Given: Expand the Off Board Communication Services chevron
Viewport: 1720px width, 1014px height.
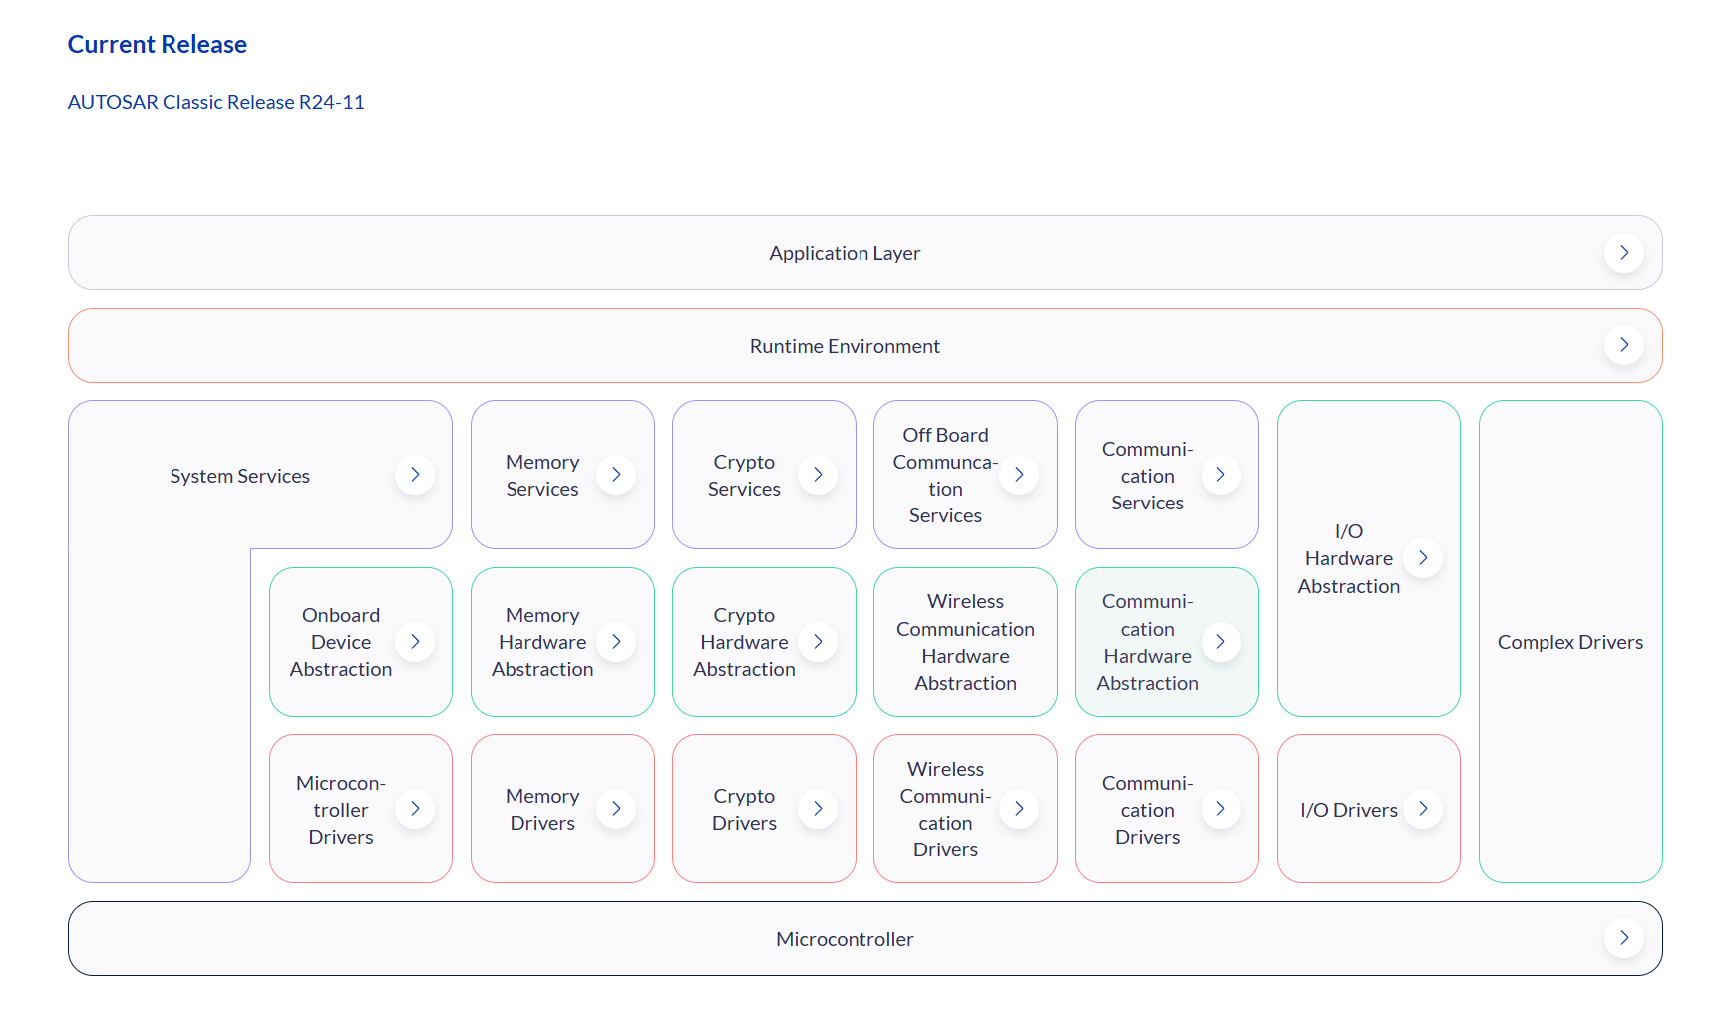Looking at the screenshot, I should (x=1019, y=475).
